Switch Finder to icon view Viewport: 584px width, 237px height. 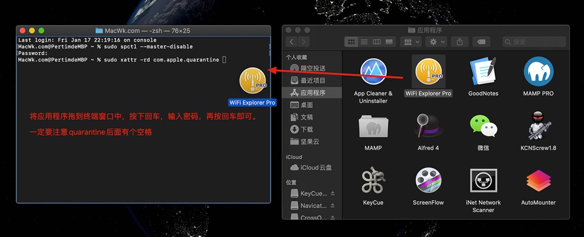(x=351, y=41)
